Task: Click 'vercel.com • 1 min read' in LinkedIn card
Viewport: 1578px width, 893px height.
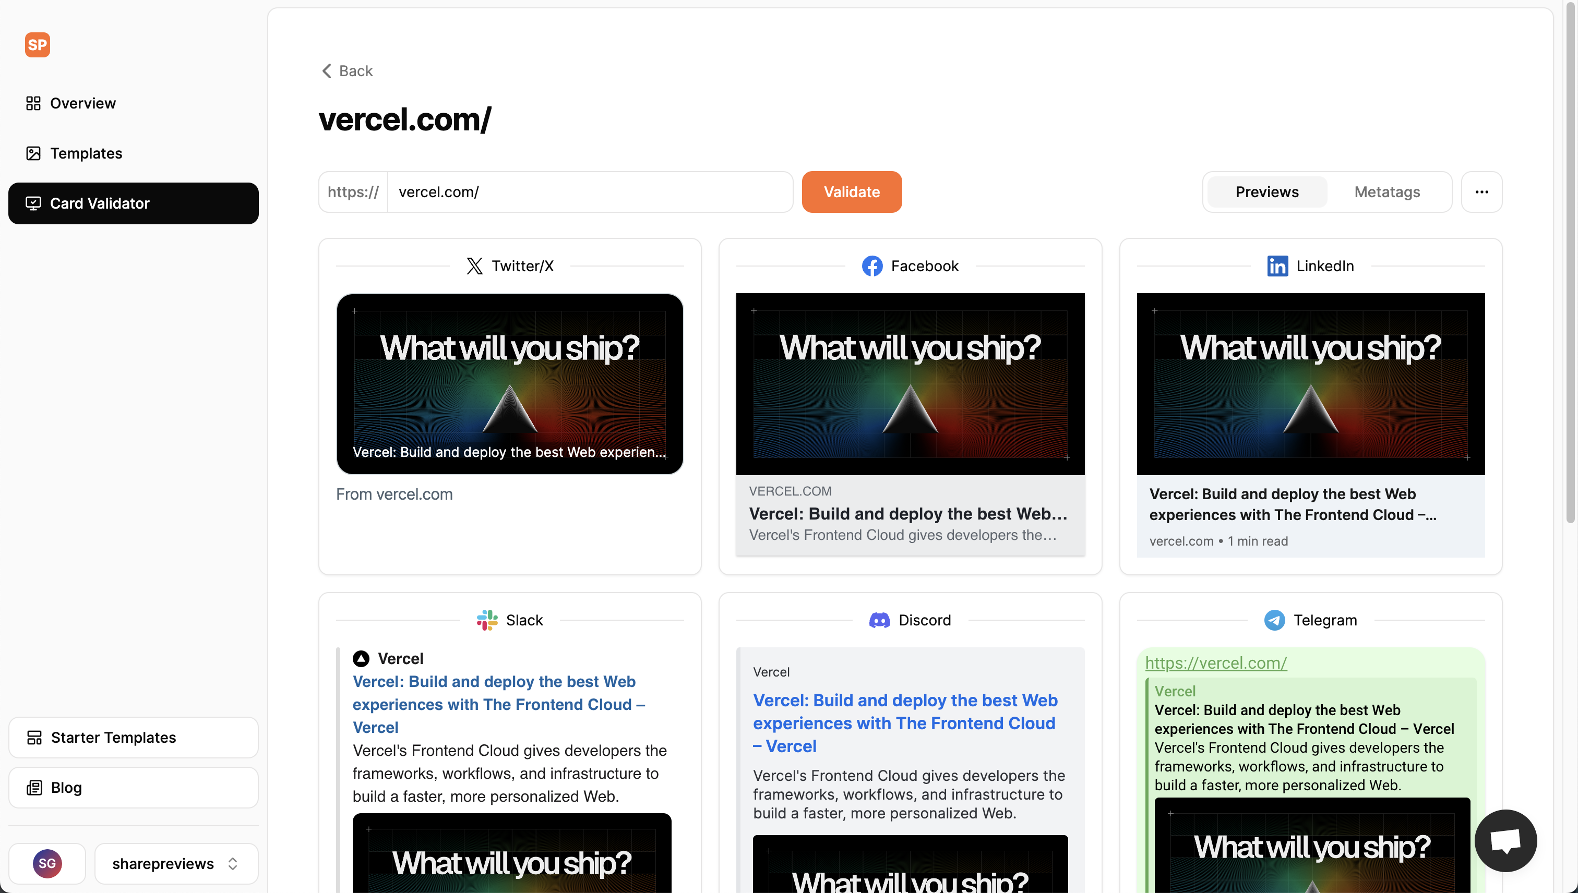Action: point(1218,541)
